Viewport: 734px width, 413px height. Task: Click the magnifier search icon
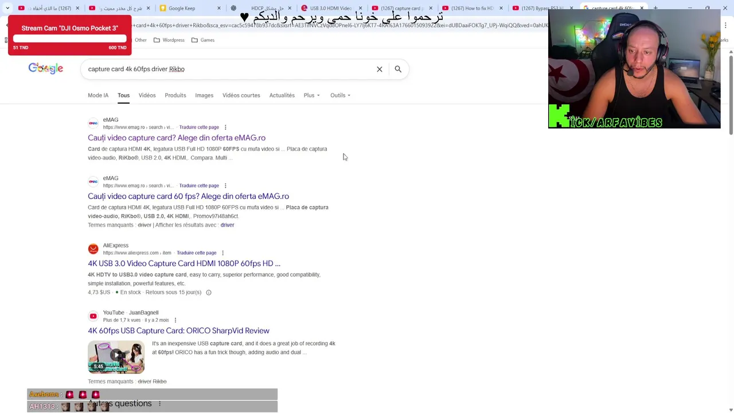coord(398,69)
